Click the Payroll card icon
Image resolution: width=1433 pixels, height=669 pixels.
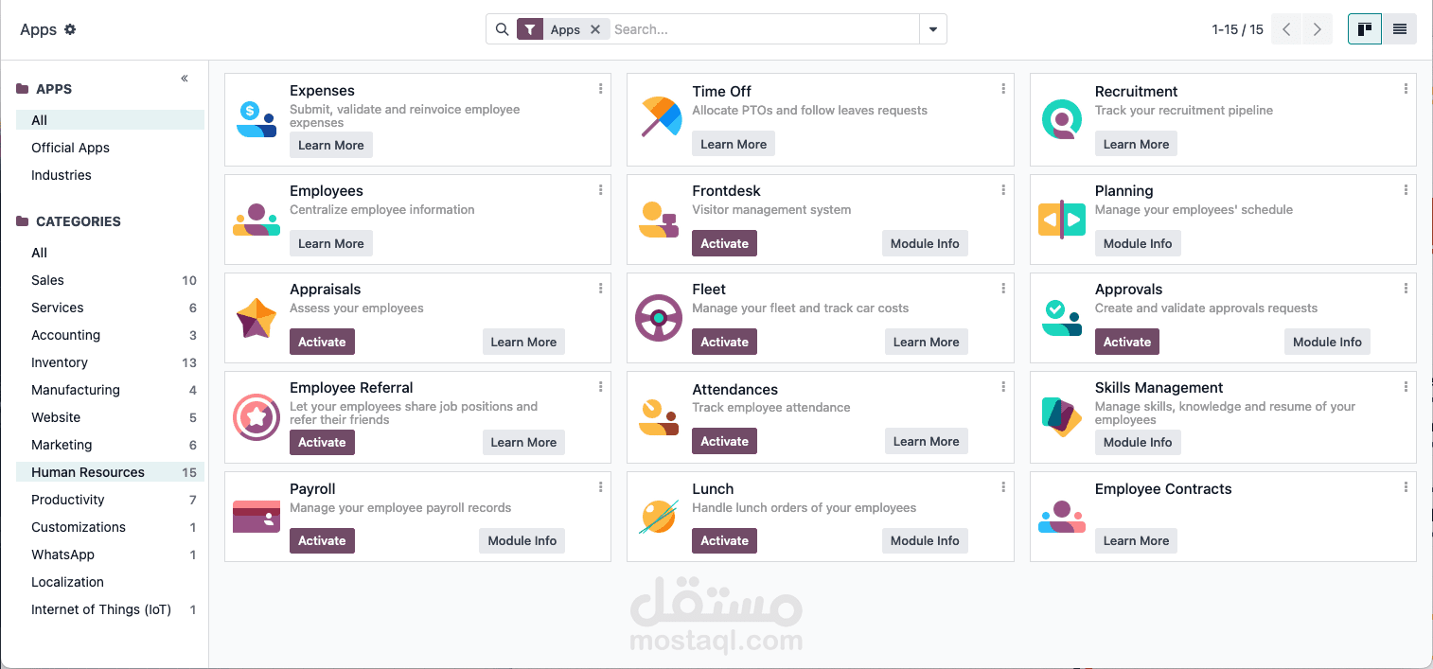coord(257,517)
